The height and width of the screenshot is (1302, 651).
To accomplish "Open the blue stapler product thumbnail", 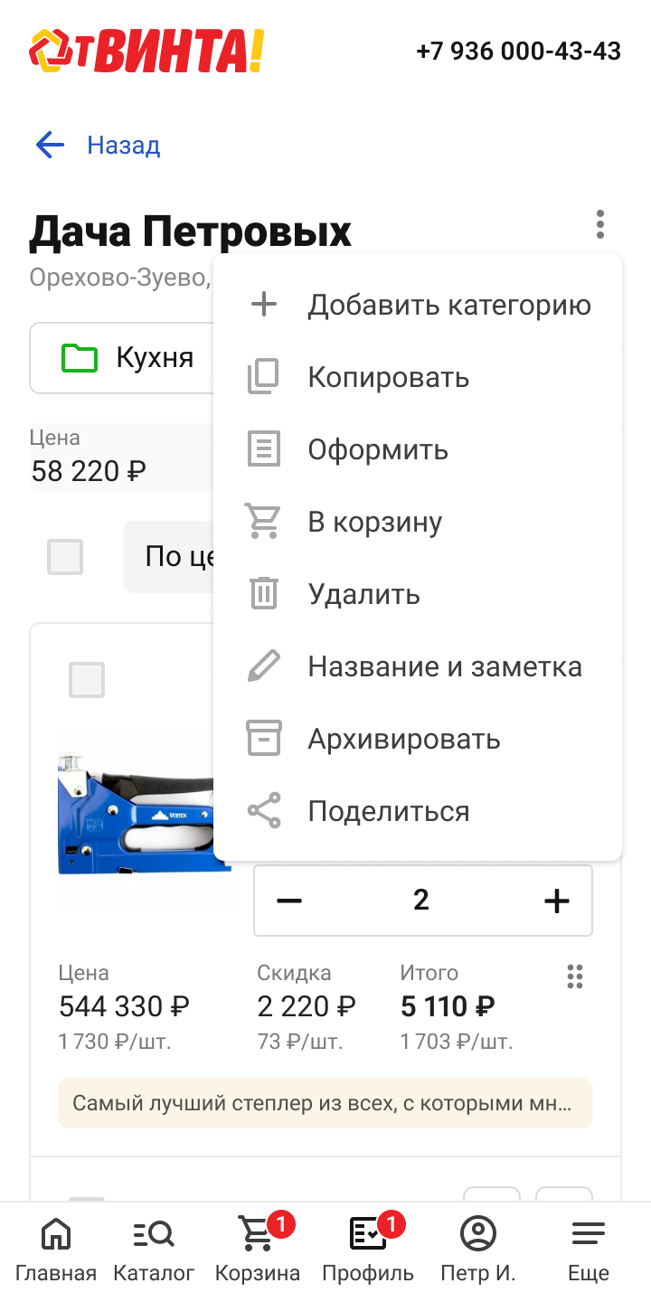I will click(x=136, y=809).
